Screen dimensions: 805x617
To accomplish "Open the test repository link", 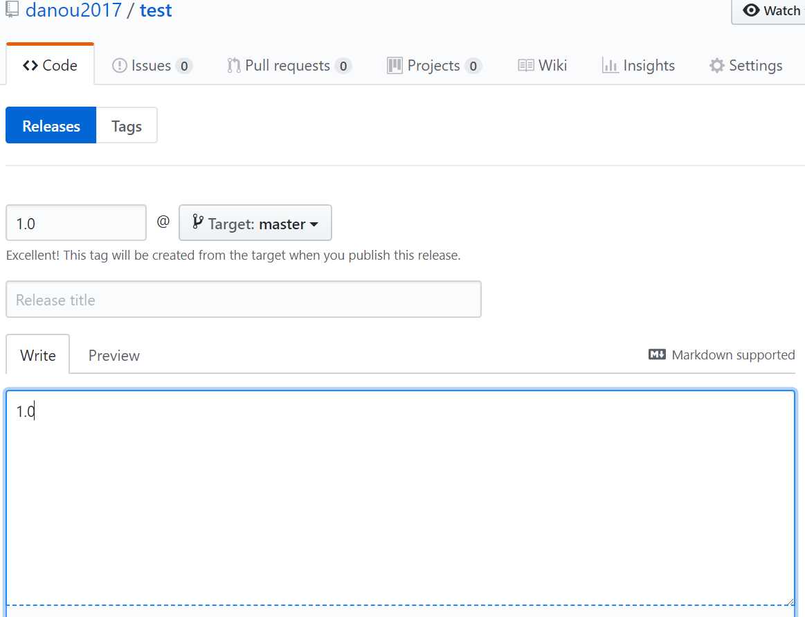I will [x=156, y=10].
